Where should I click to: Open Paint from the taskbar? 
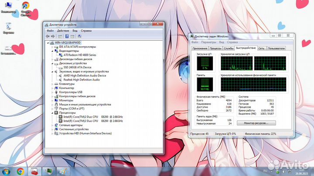[x=63, y=171]
